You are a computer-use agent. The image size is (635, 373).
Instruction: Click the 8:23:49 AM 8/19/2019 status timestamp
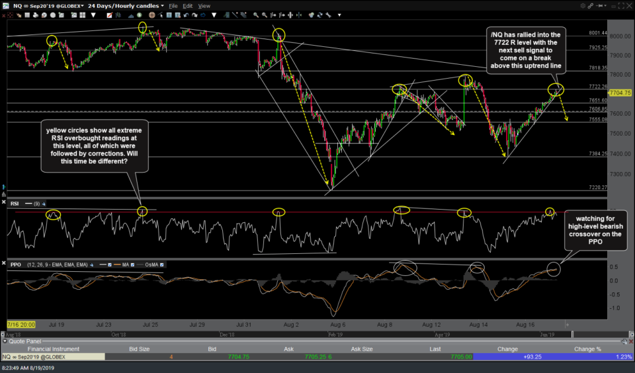[x=28, y=368]
